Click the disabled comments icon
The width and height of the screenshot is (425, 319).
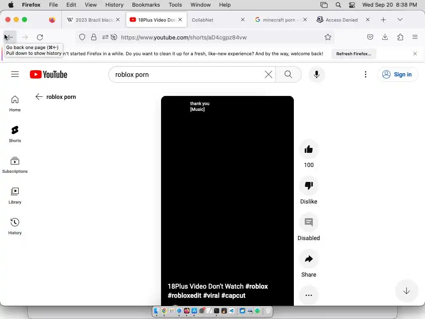(309, 222)
